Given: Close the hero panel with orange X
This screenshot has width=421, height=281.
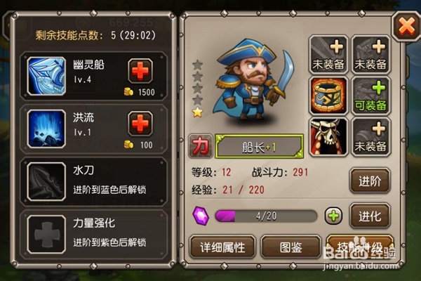Looking at the screenshot, I should click(x=406, y=27).
